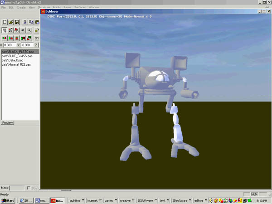Expand the internet toolbar chevron
The width and height of the screenshot is (272, 204).
pos(100,200)
